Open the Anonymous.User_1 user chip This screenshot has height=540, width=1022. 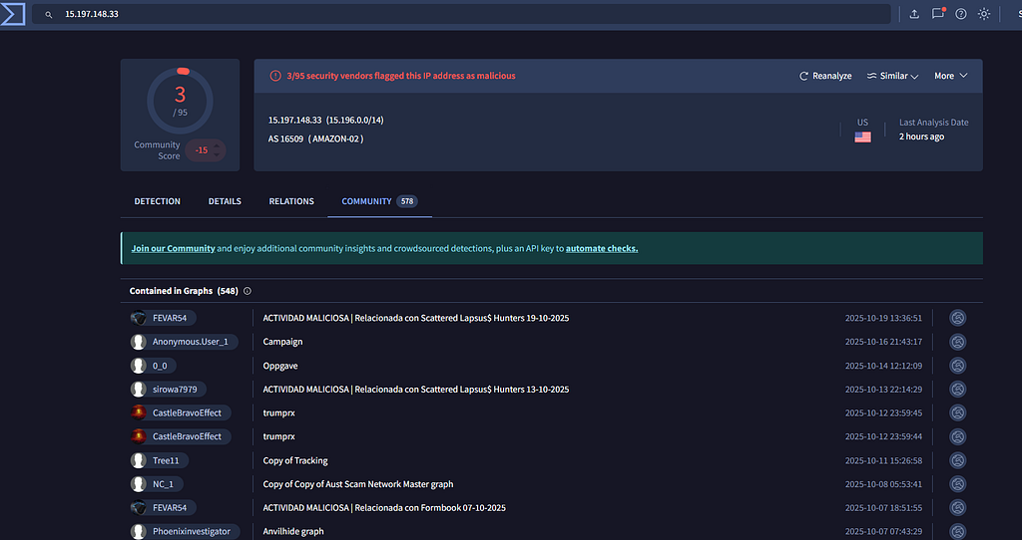(x=184, y=342)
